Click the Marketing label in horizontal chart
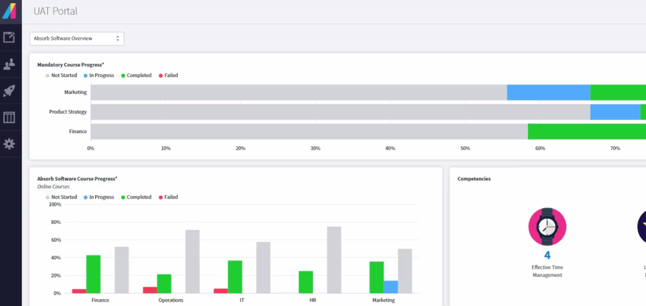The width and height of the screenshot is (646, 306). coord(76,92)
